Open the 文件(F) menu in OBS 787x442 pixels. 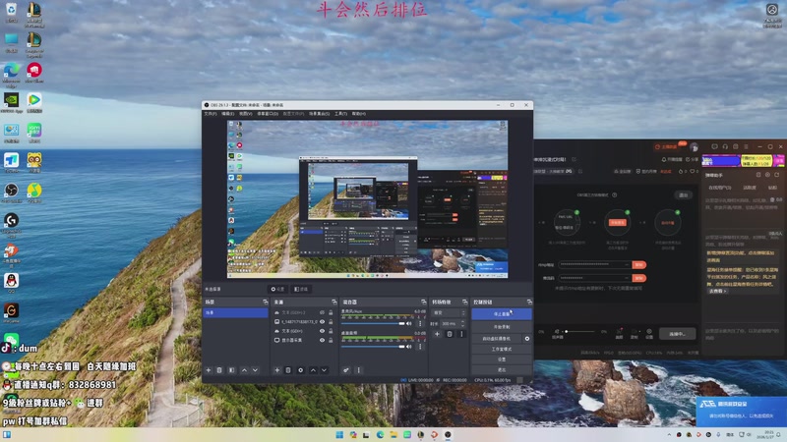(x=210, y=114)
